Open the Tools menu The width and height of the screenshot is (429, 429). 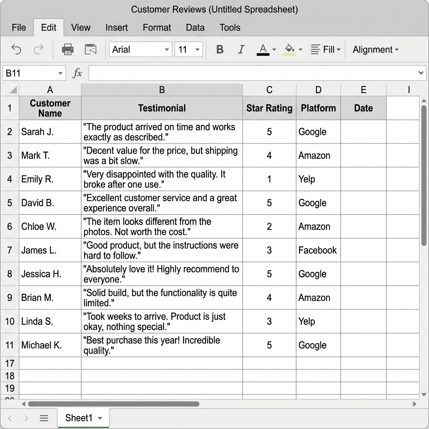point(230,28)
